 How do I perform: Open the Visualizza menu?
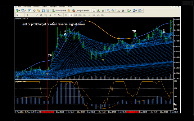coord(27,6)
